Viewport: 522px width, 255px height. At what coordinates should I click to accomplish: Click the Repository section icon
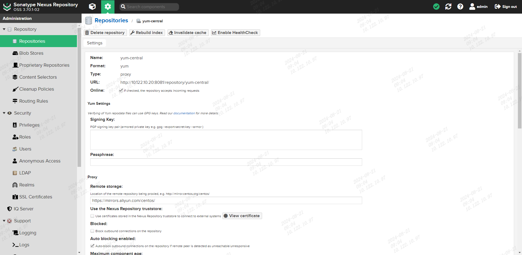[10, 29]
